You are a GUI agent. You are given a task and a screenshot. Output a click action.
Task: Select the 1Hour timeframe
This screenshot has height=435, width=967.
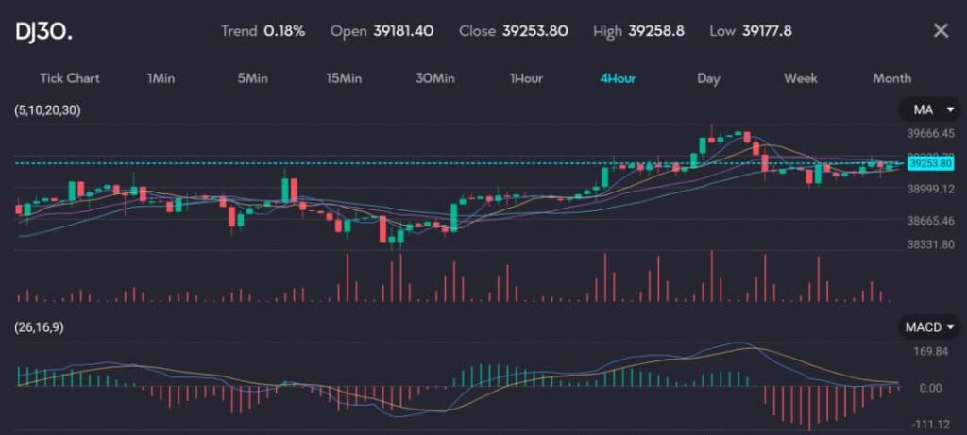[526, 78]
